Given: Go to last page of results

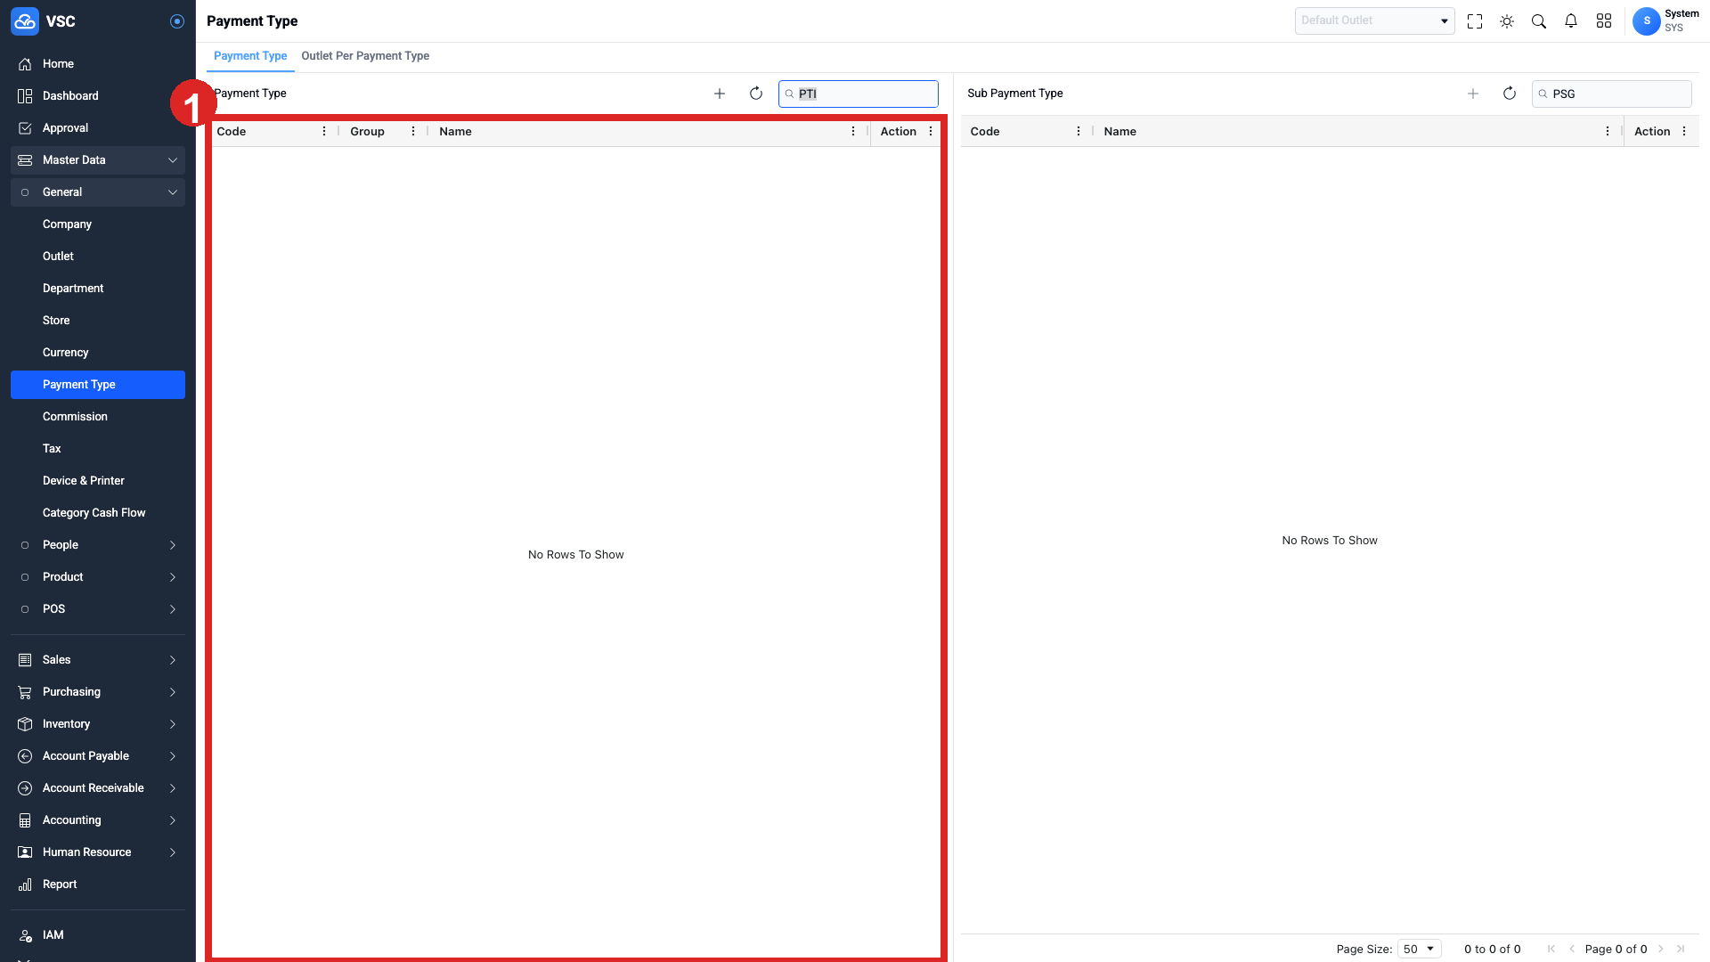Looking at the screenshot, I should pyautogui.click(x=1681, y=949).
